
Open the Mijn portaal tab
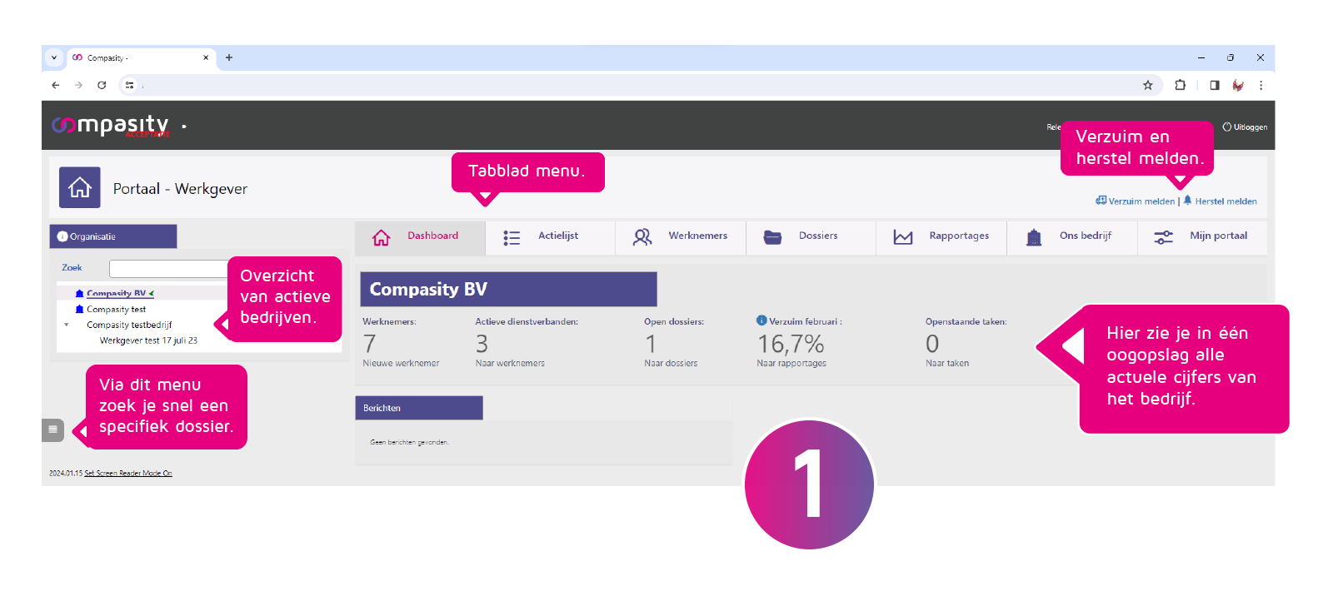pos(1203,237)
